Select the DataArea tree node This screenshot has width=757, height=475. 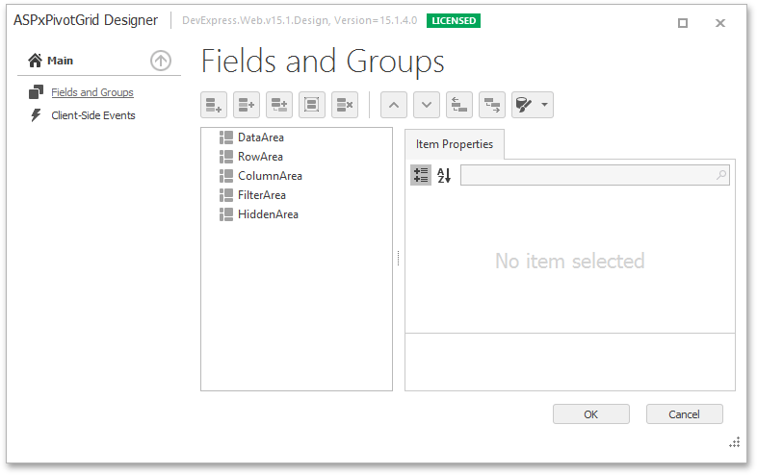(261, 137)
